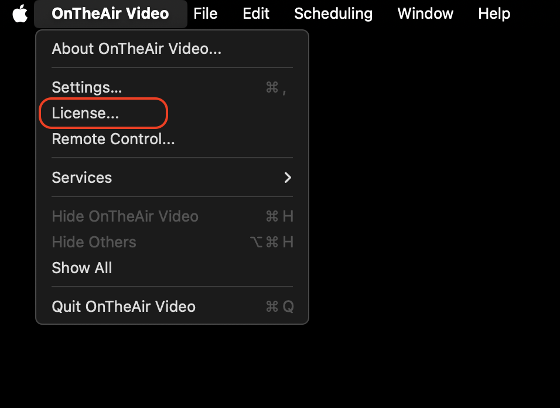560x408 pixels.
Task: Select the Hide Others entry
Action: [172, 242]
